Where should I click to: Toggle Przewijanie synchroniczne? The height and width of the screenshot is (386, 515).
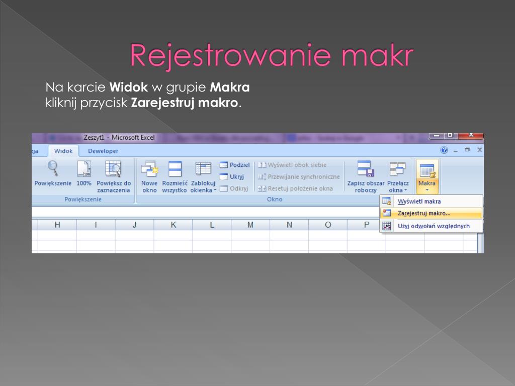coord(299,176)
